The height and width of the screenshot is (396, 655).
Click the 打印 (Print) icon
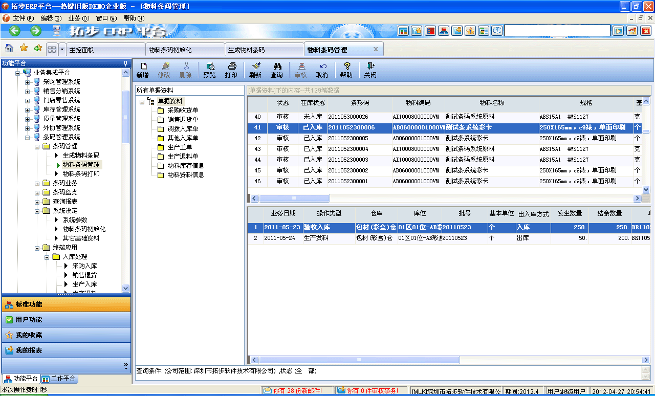[232, 70]
